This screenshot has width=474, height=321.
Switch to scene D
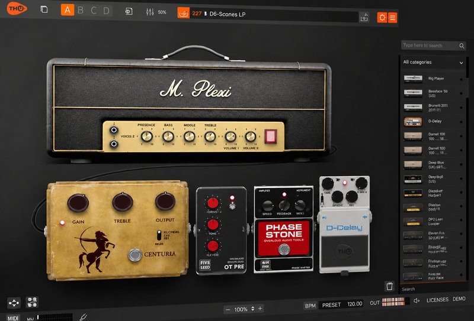point(107,11)
